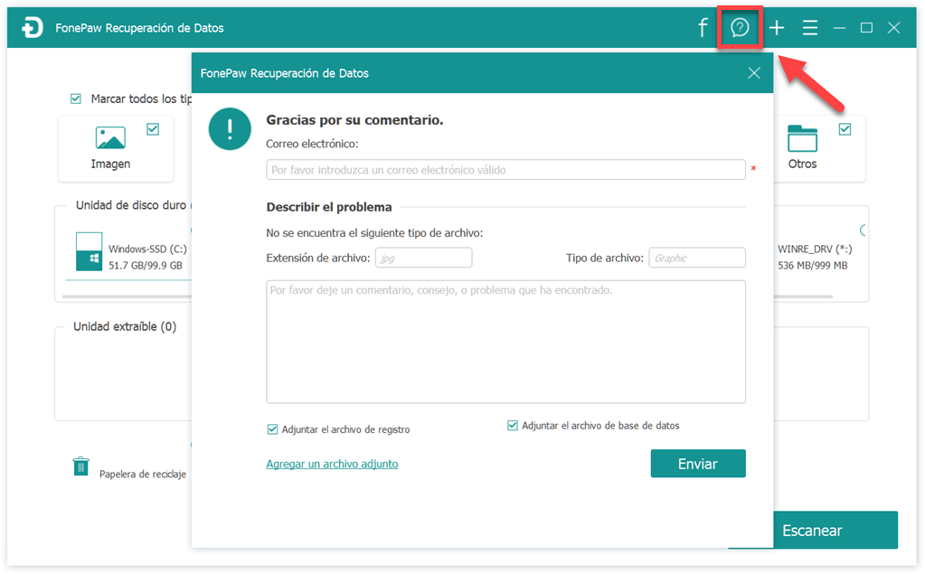Click the plus icon in title bar

tap(777, 28)
